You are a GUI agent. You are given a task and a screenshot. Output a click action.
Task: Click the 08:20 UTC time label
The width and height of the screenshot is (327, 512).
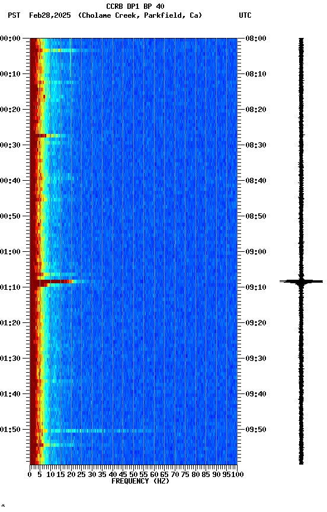point(256,110)
